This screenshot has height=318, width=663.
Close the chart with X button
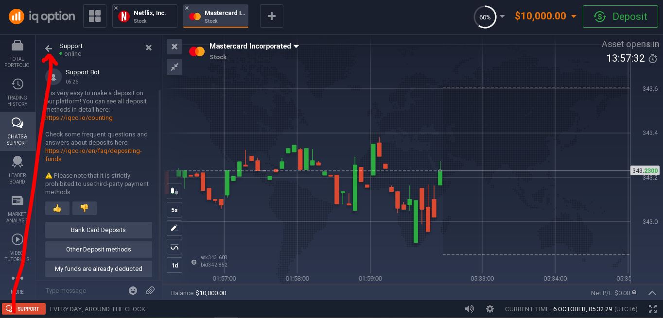coord(174,47)
